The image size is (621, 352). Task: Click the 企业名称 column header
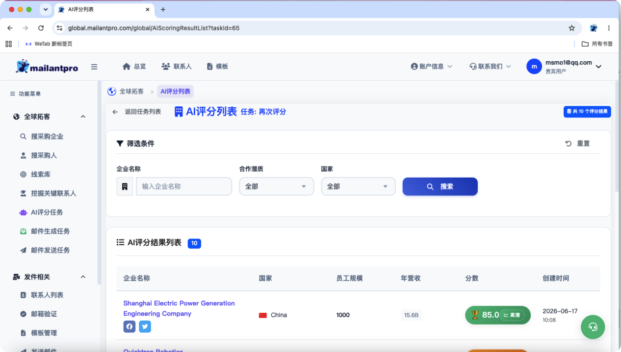pos(136,278)
